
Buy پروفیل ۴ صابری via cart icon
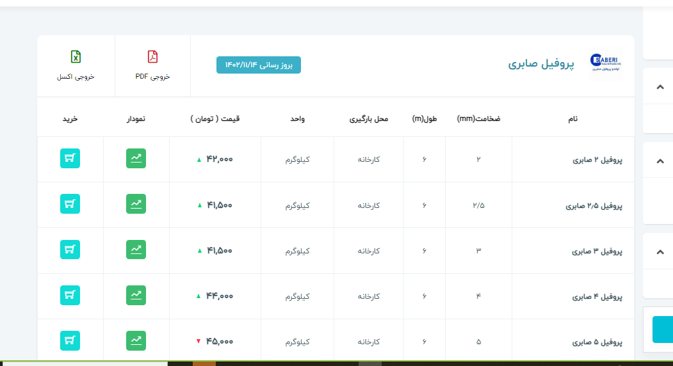click(70, 295)
